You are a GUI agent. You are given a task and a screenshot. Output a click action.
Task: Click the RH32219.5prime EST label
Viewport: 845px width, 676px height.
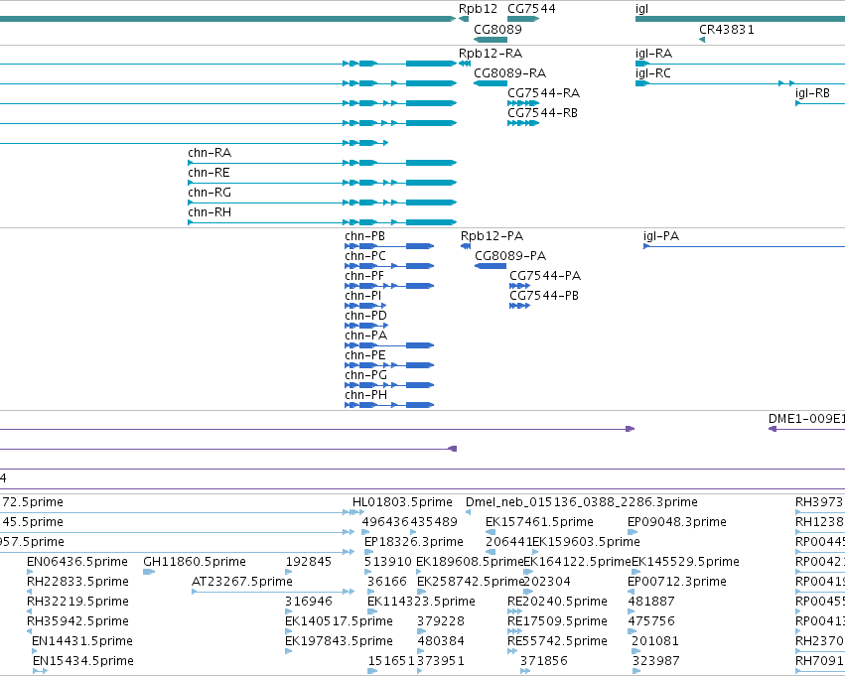[x=77, y=603]
